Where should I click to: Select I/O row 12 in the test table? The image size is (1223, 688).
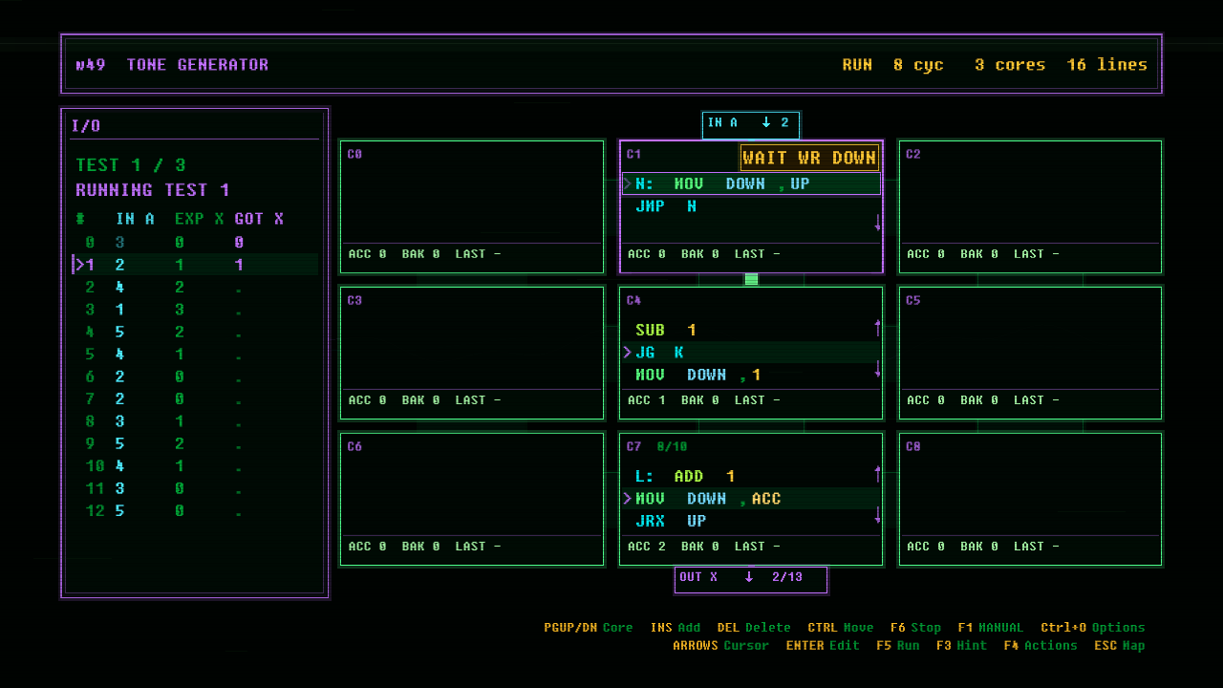[x=196, y=511]
